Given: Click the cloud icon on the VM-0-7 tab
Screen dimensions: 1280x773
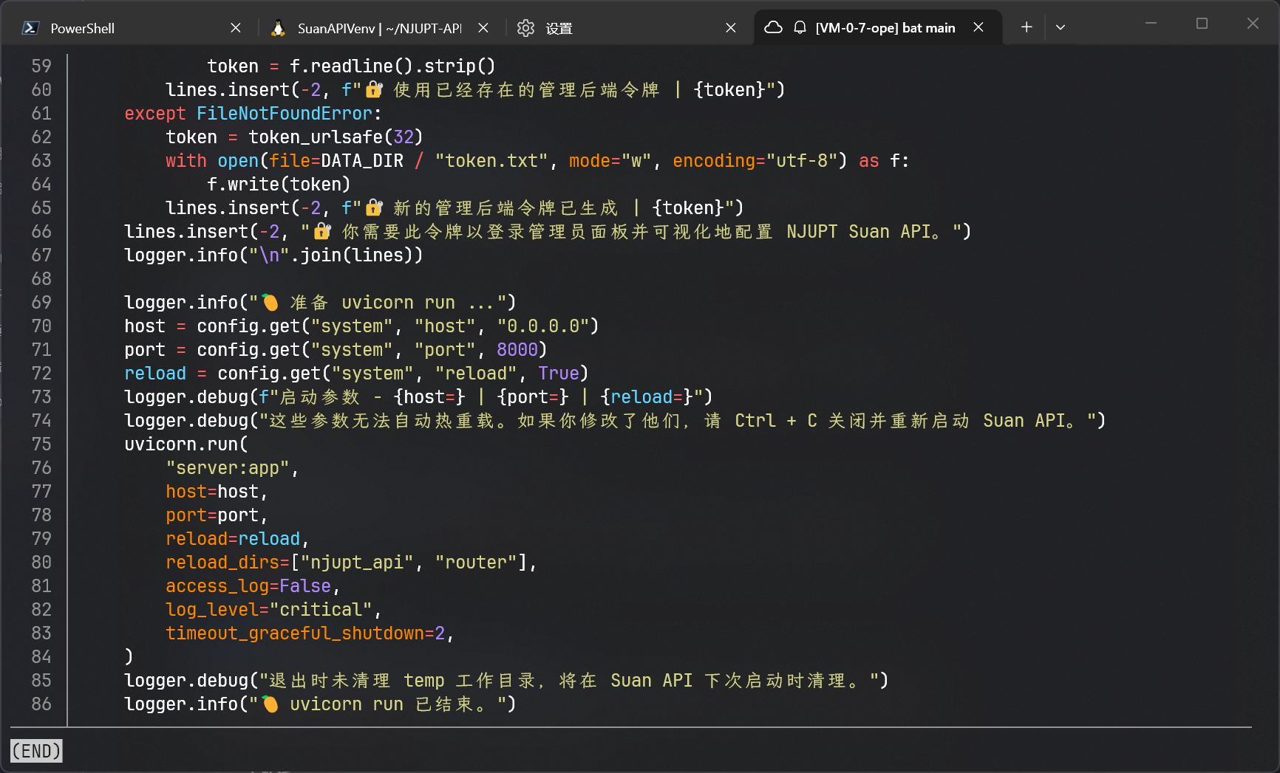Looking at the screenshot, I should (x=773, y=27).
